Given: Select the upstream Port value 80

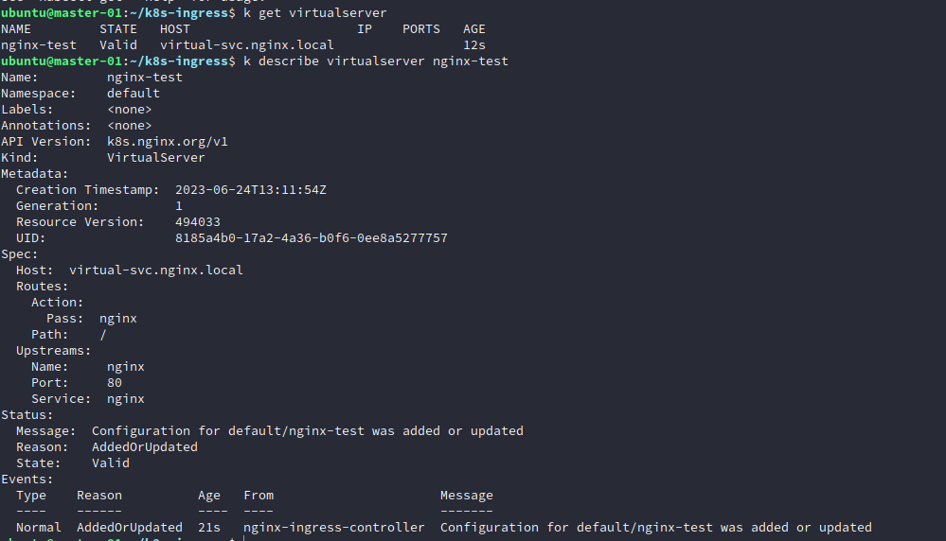Looking at the screenshot, I should pyautogui.click(x=115, y=383).
